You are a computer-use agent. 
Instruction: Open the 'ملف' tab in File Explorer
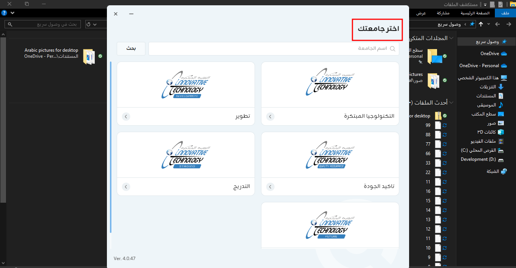click(505, 13)
